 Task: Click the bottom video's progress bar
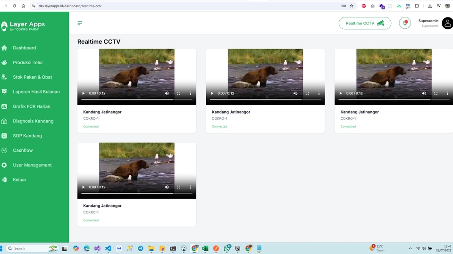coord(136,193)
